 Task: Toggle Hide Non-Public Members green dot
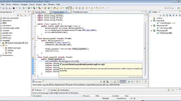pos(176,15)
